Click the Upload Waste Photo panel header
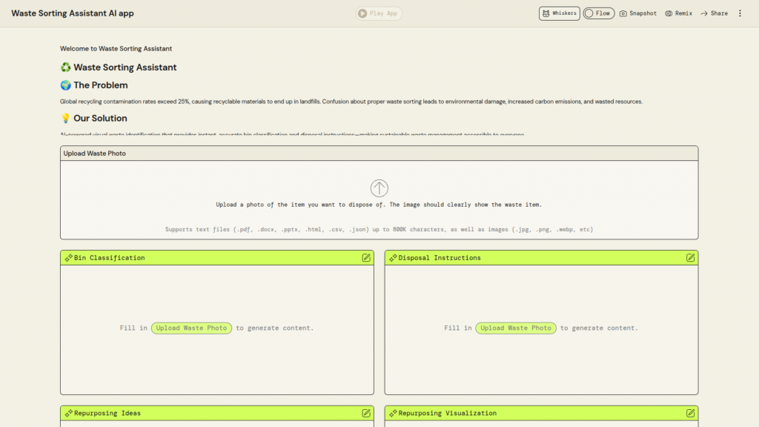Viewport: 759px width, 427px height. (x=95, y=153)
